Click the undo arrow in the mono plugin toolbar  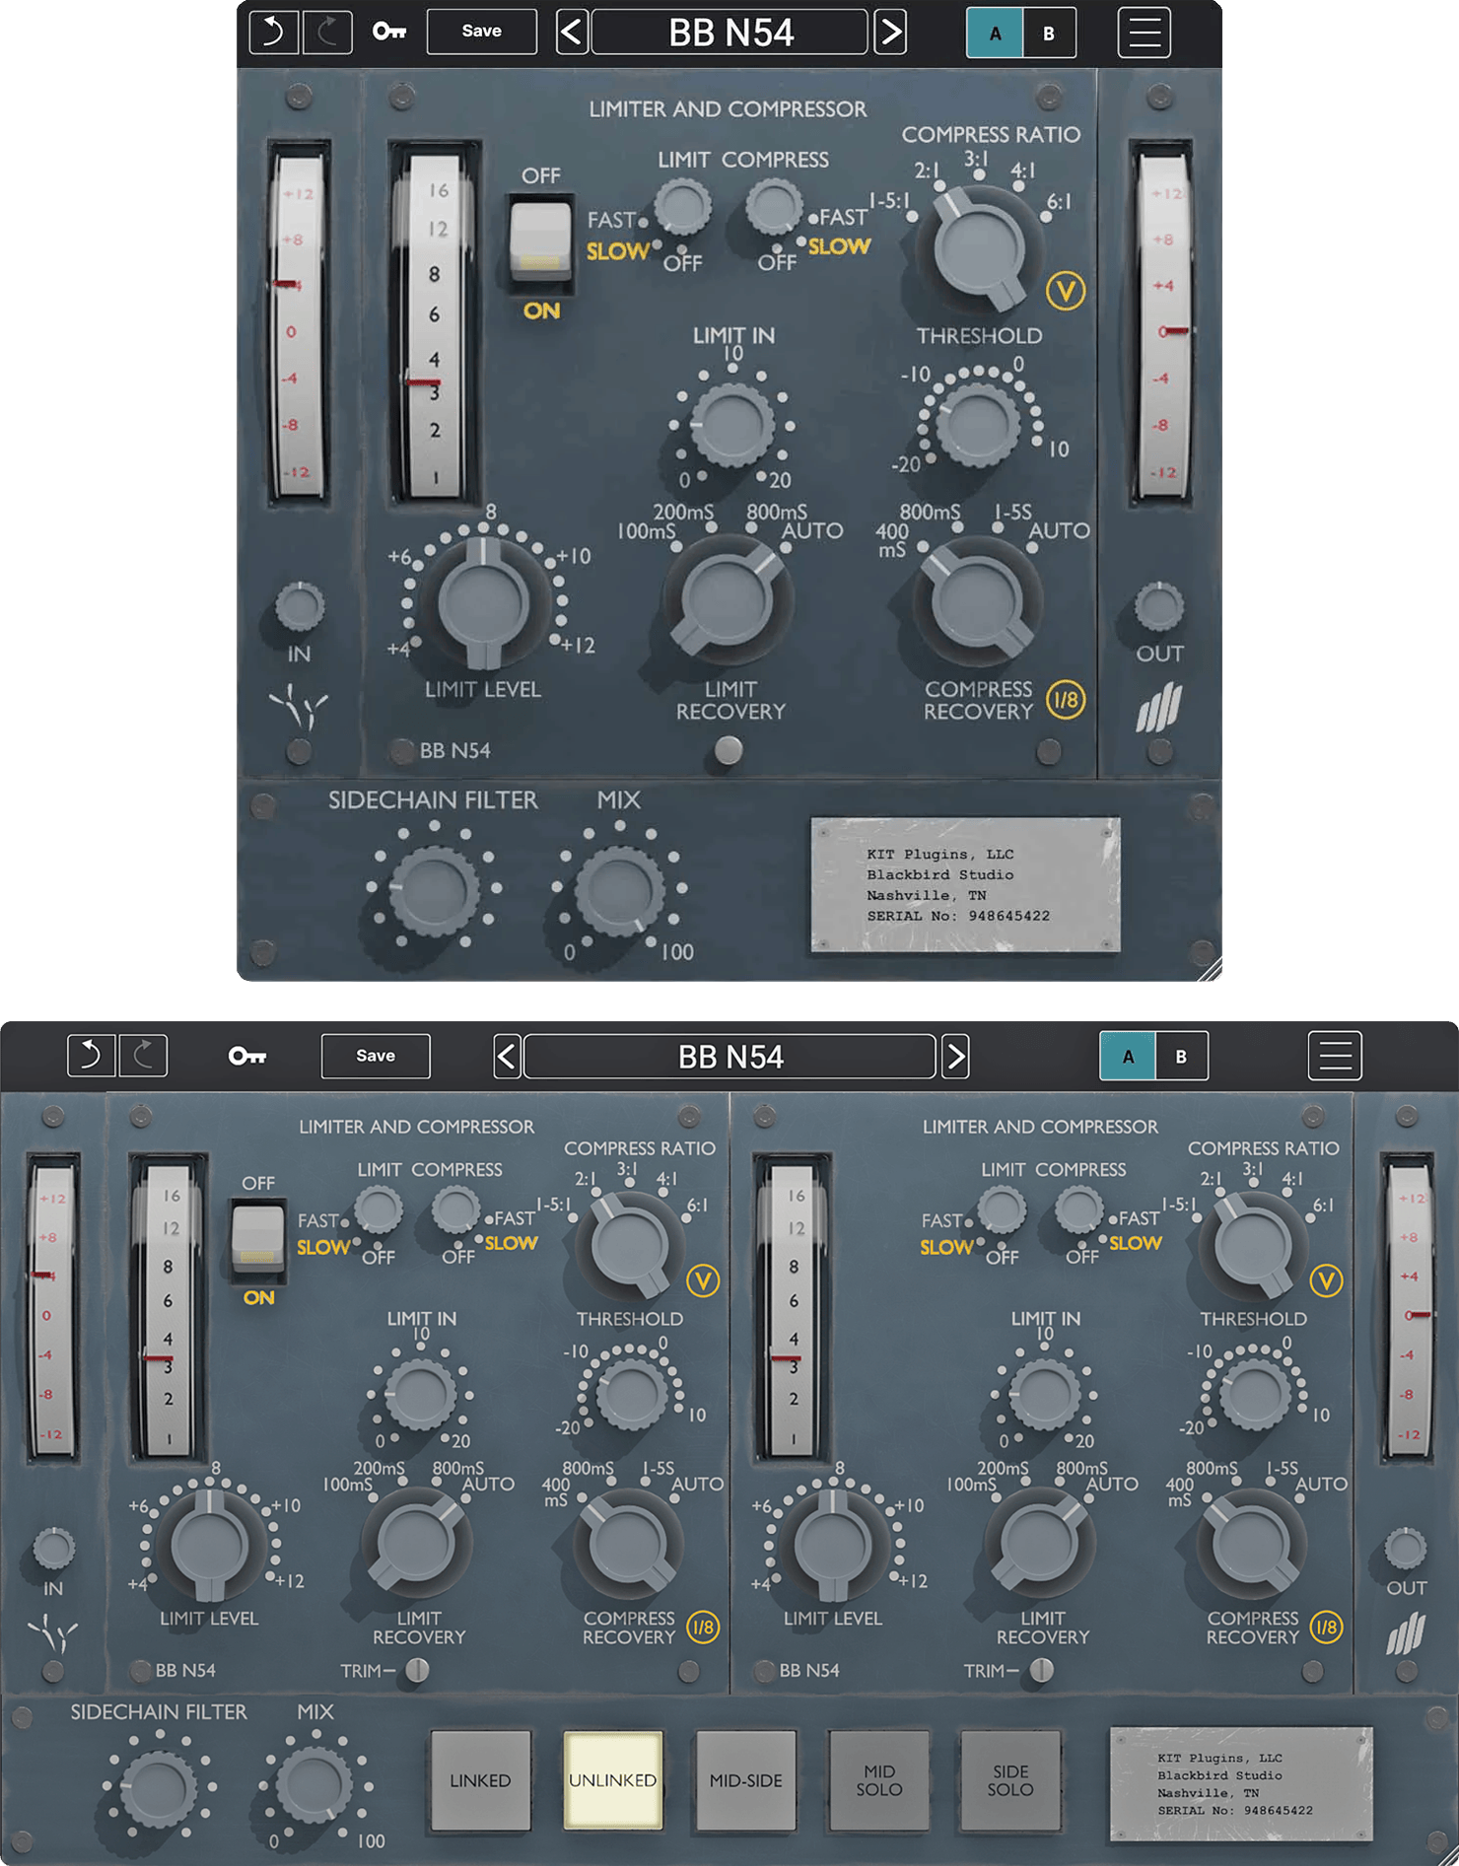tap(273, 33)
